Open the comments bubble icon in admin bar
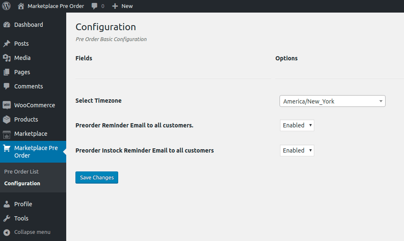This screenshot has width=404, height=241. pyautogui.click(x=95, y=6)
